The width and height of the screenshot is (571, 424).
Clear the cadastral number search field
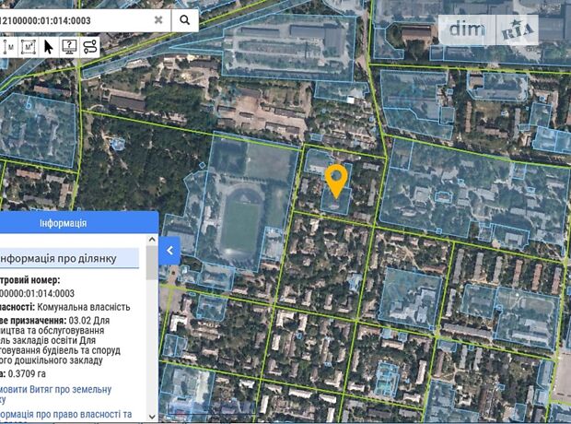tap(158, 20)
